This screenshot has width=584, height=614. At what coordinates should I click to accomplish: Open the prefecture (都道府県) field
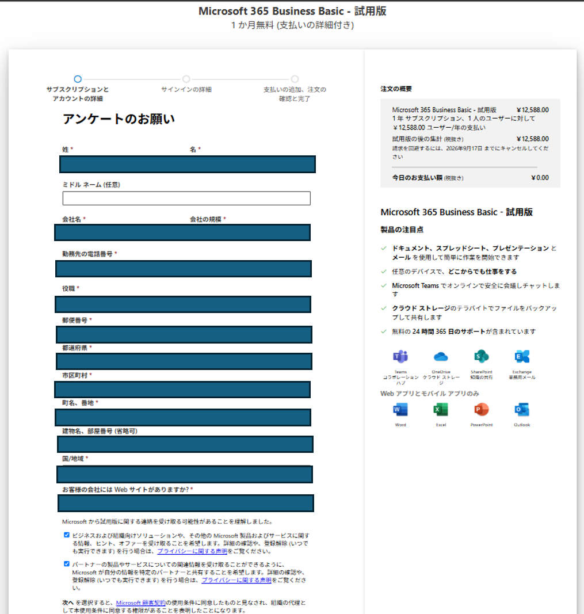[184, 361]
